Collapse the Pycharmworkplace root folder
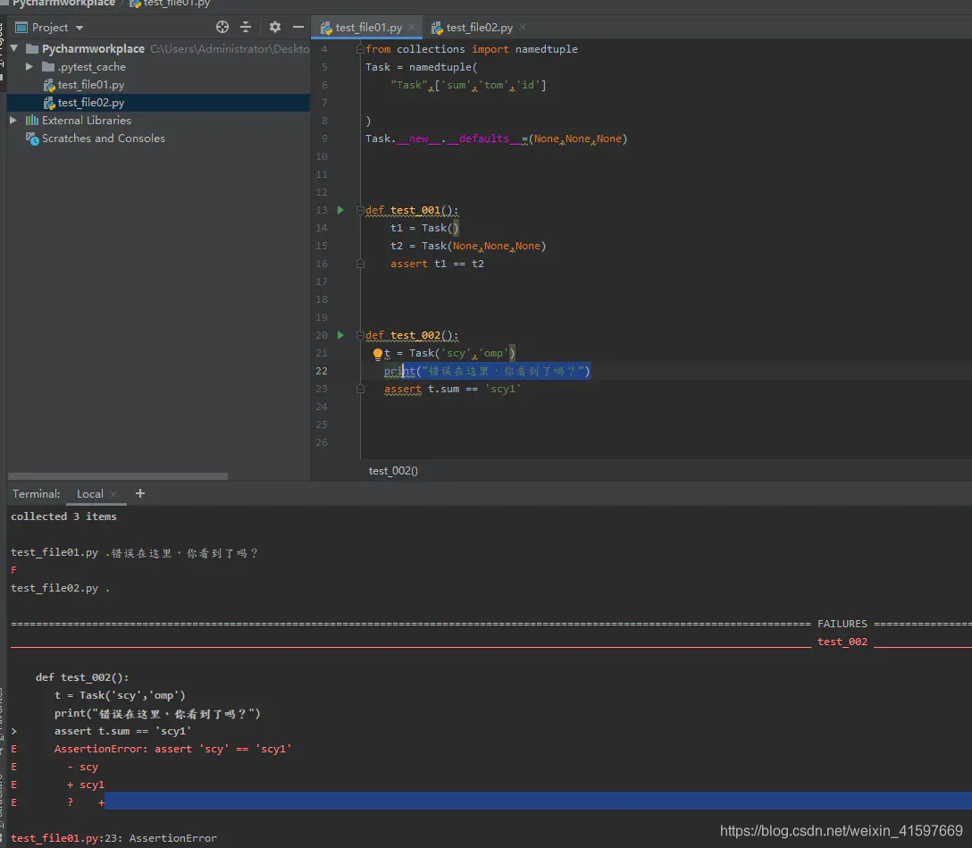The image size is (972, 848). click(x=13, y=48)
